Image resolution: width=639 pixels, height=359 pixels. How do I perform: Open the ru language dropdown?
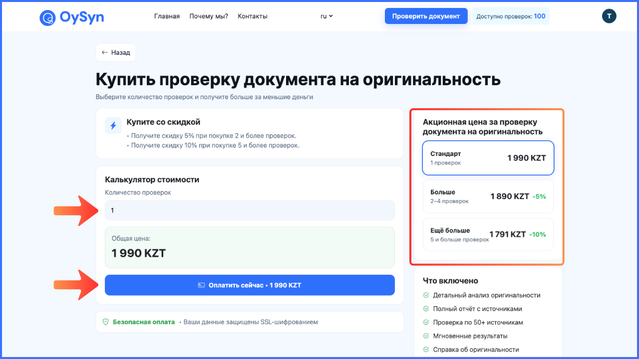(326, 16)
